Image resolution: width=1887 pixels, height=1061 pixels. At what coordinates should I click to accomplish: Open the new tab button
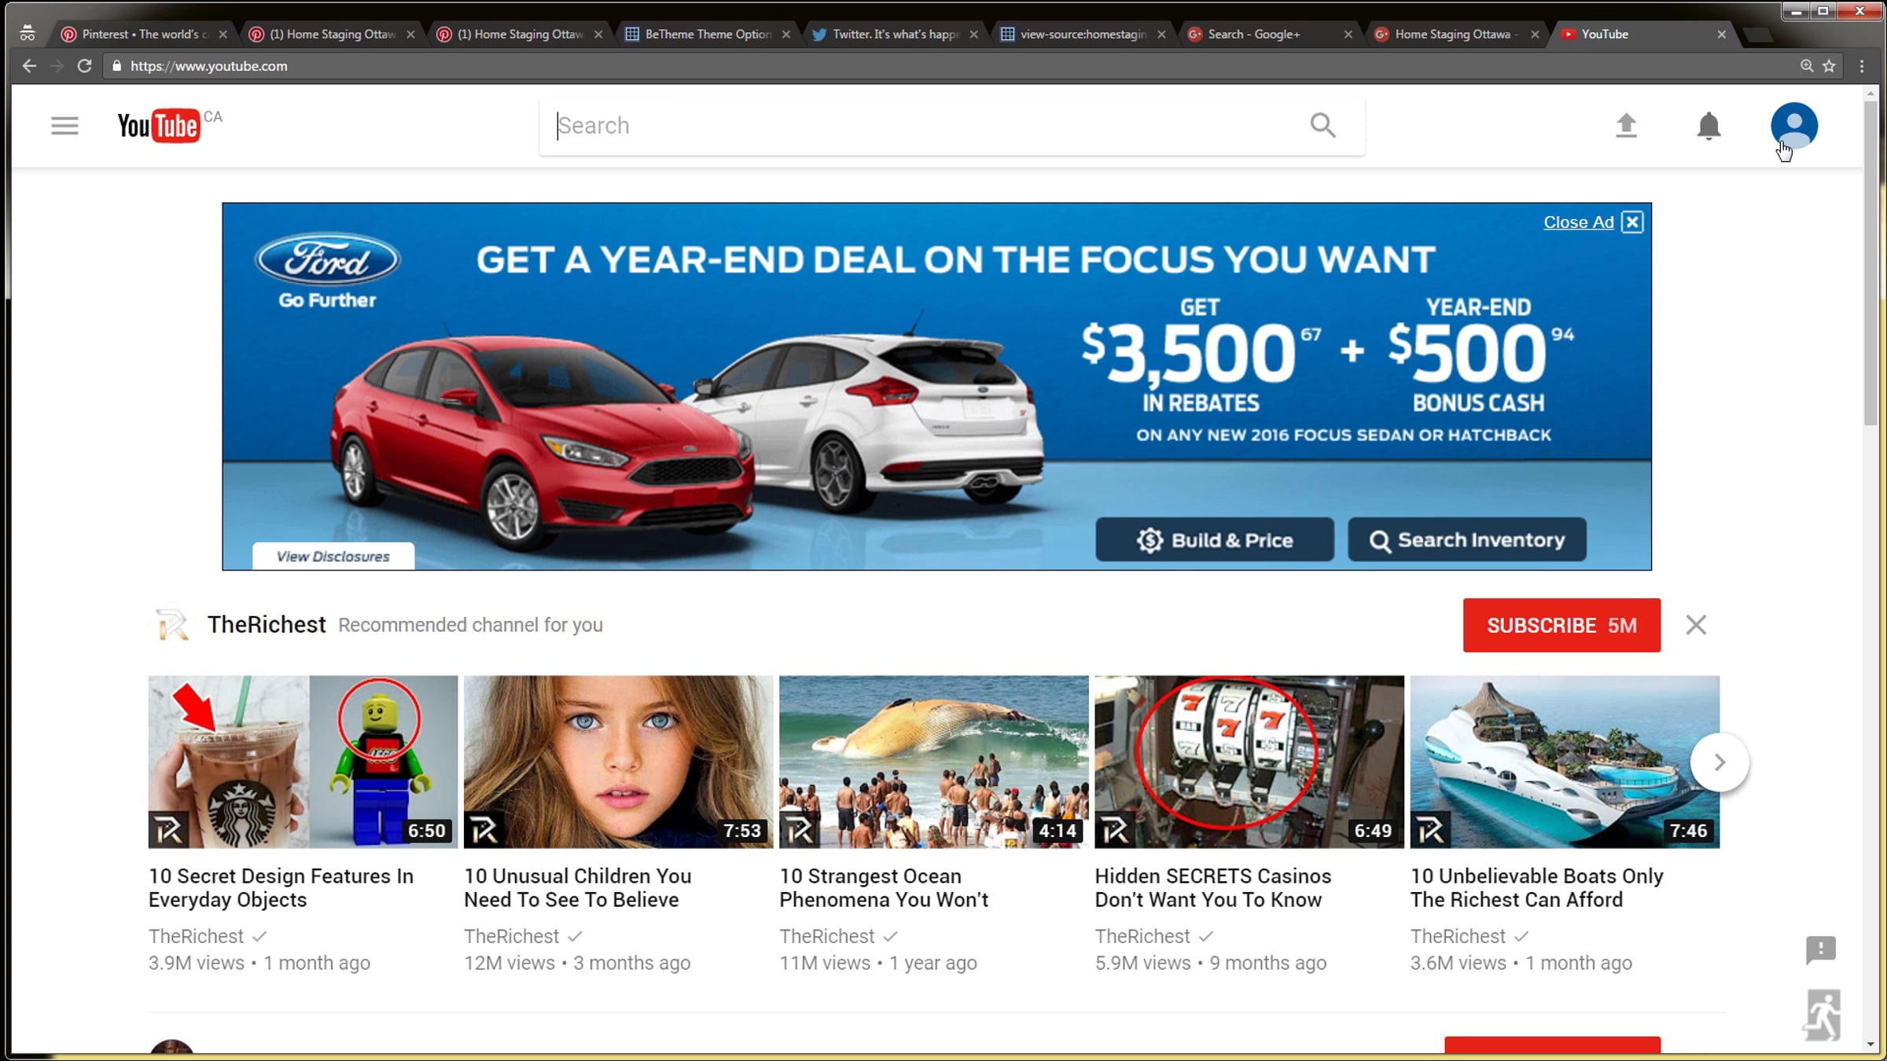(x=1757, y=35)
